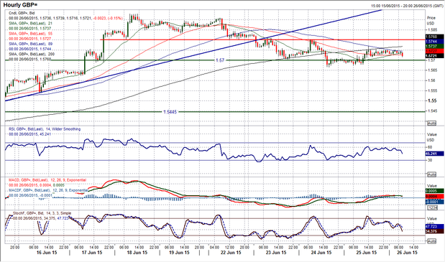Select the black 1.5768 price tag

pos(434,37)
